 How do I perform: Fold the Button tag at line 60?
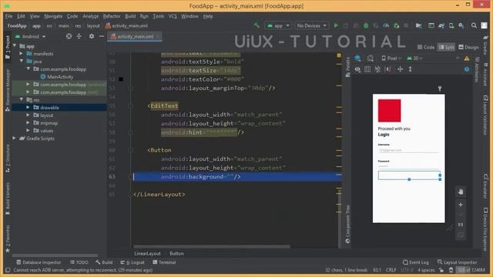tap(131, 151)
